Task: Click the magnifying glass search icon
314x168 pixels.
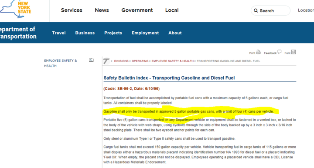Action: (x=256, y=10)
